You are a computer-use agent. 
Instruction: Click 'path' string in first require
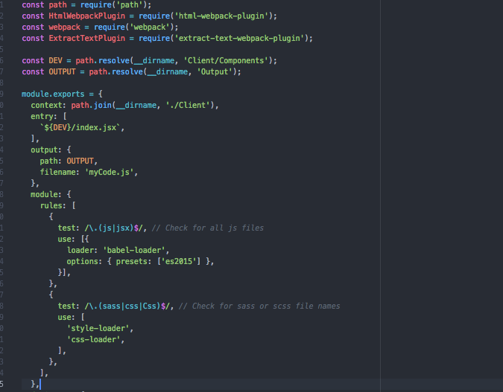point(129,4)
